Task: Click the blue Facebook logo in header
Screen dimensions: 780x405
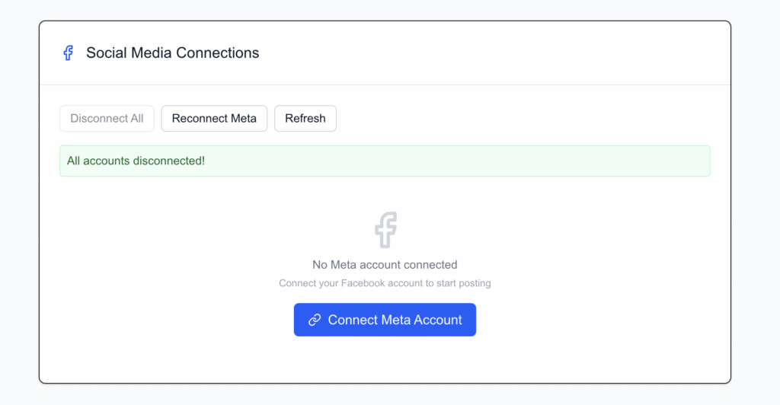Action: click(x=68, y=53)
